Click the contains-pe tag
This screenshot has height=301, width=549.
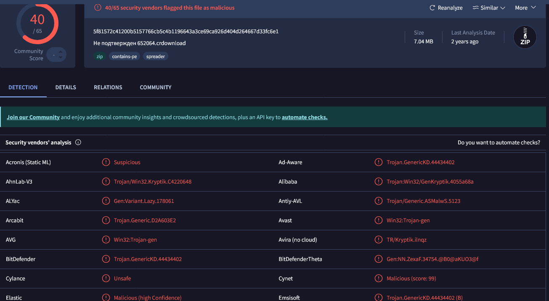pyautogui.click(x=124, y=56)
